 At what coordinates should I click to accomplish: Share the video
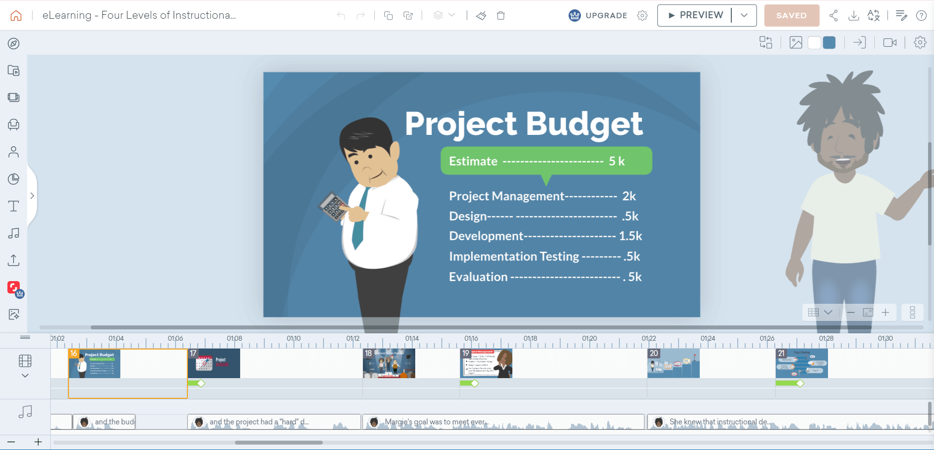pyautogui.click(x=833, y=15)
